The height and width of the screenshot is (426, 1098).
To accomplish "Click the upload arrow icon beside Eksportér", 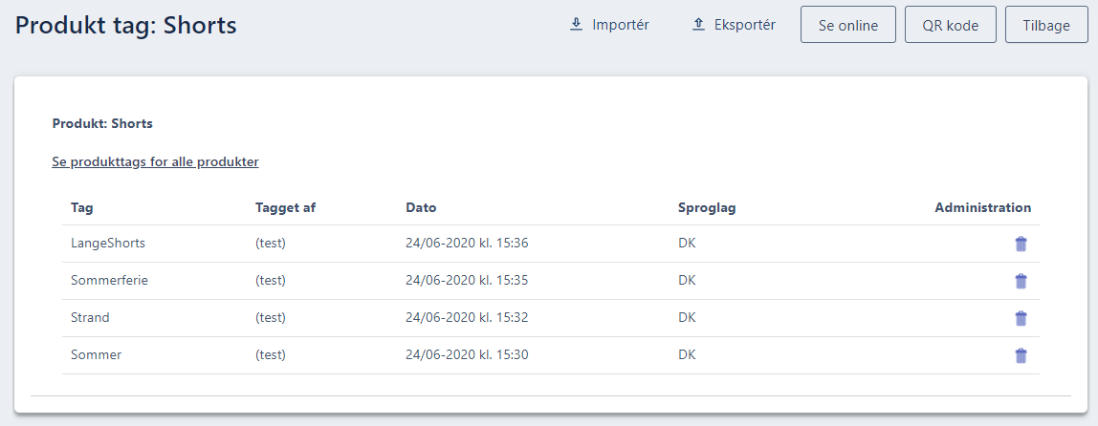I will coord(698,25).
